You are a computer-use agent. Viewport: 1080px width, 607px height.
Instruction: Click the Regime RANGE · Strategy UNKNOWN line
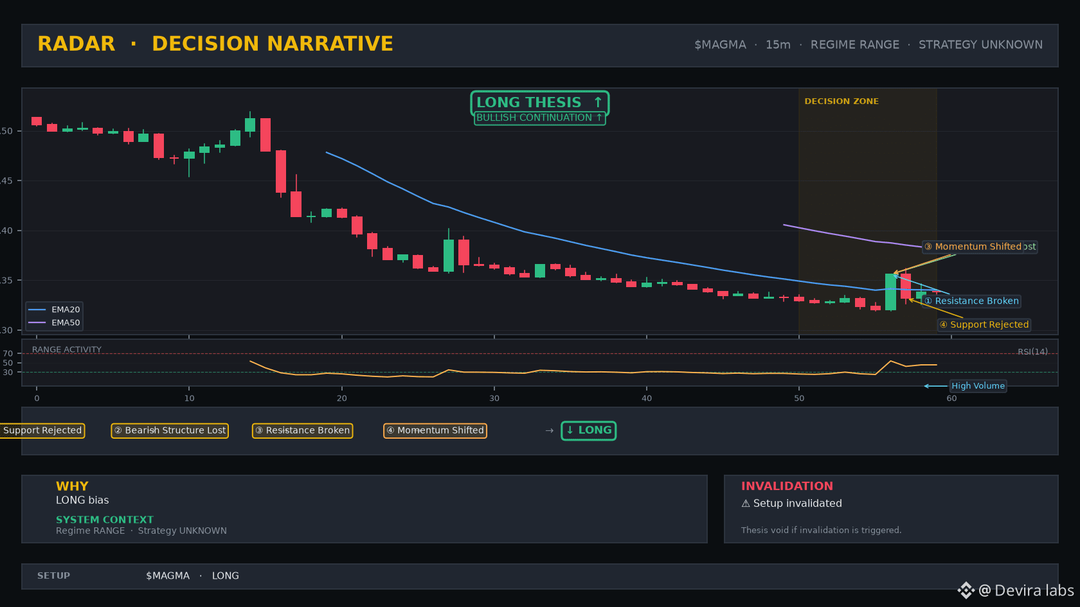tap(141, 531)
